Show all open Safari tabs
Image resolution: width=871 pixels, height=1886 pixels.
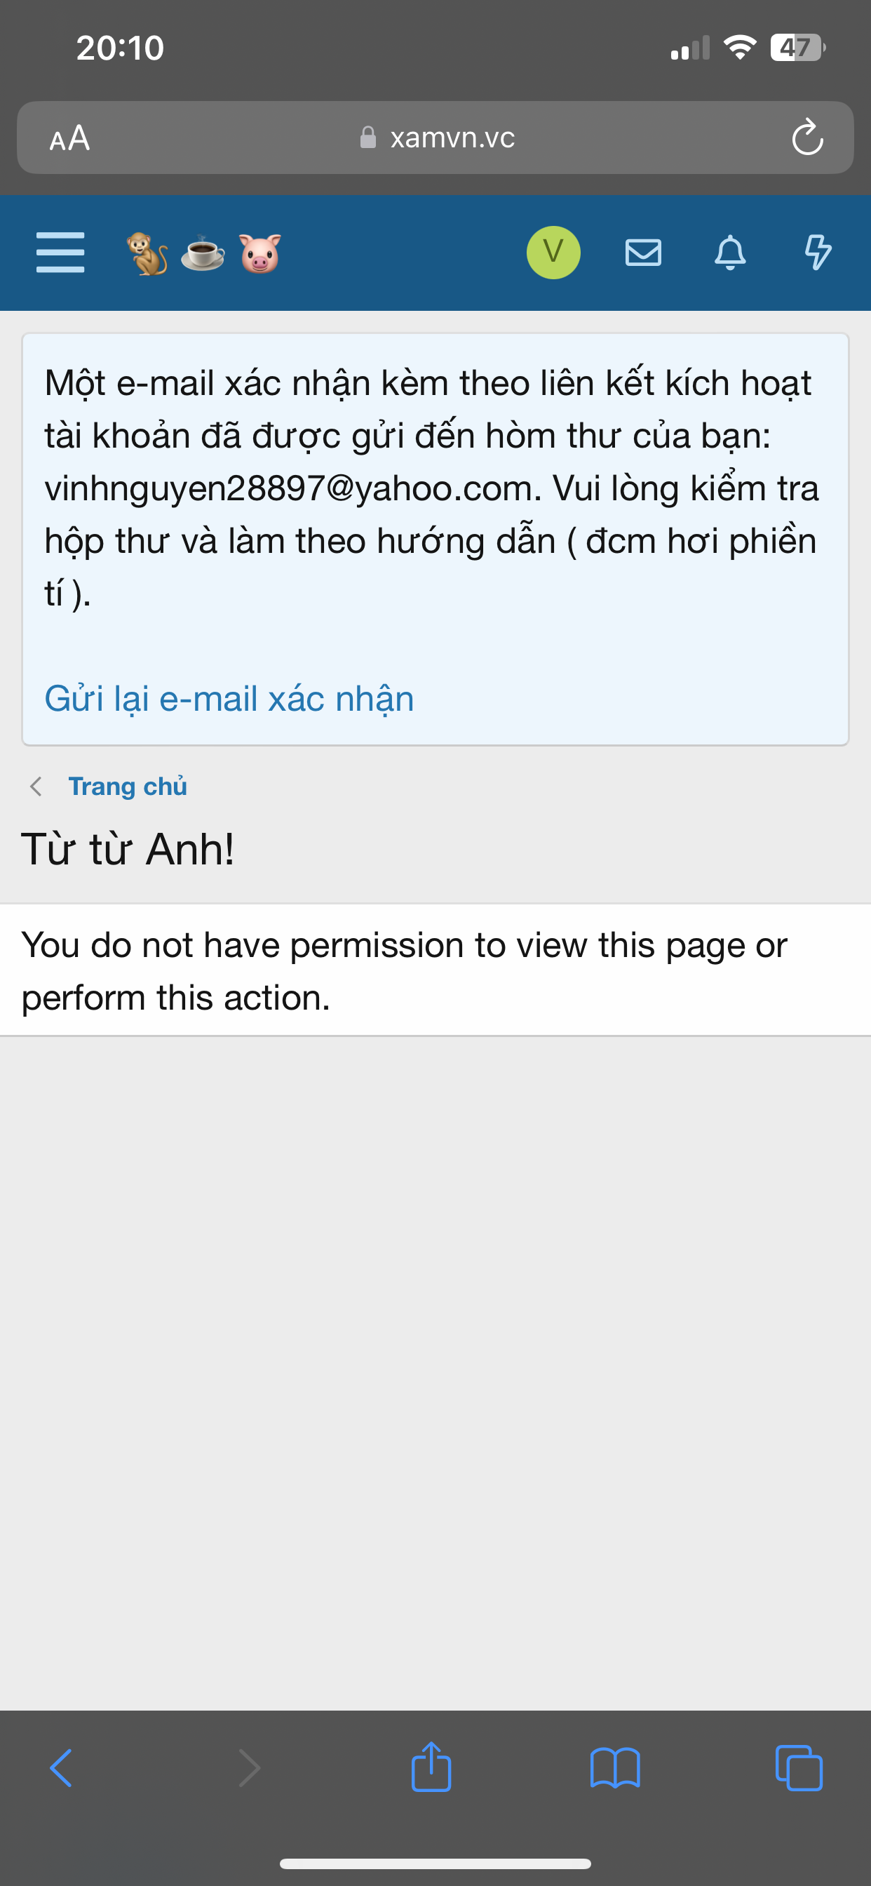tap(799, 1768)
